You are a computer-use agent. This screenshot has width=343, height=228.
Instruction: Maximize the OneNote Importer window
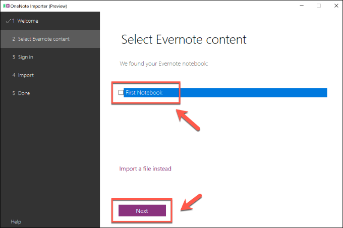(x=318, y=6)
